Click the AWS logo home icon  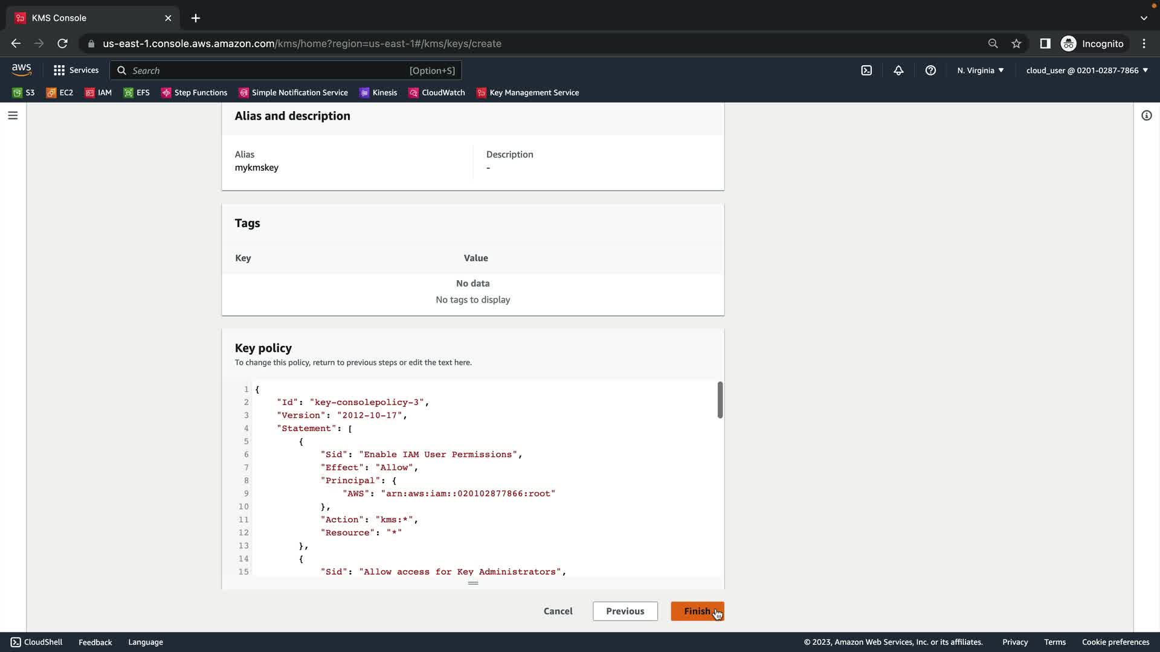22,70
